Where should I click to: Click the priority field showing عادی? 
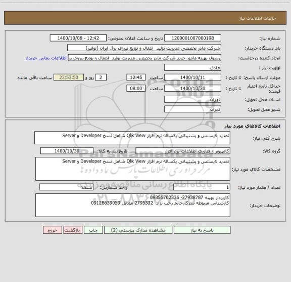tap(192, 67)
